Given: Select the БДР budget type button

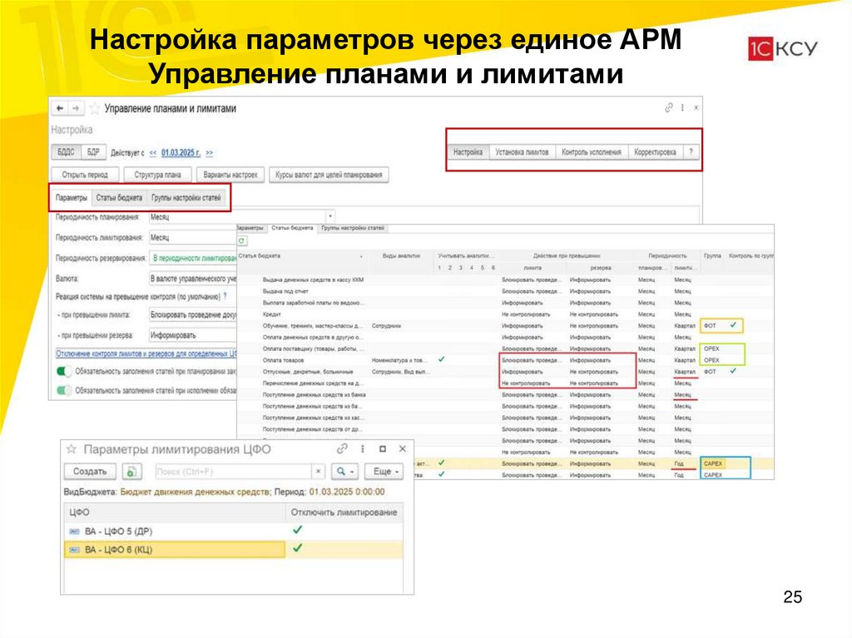Looking at the screenshot, I should (93, 152).
